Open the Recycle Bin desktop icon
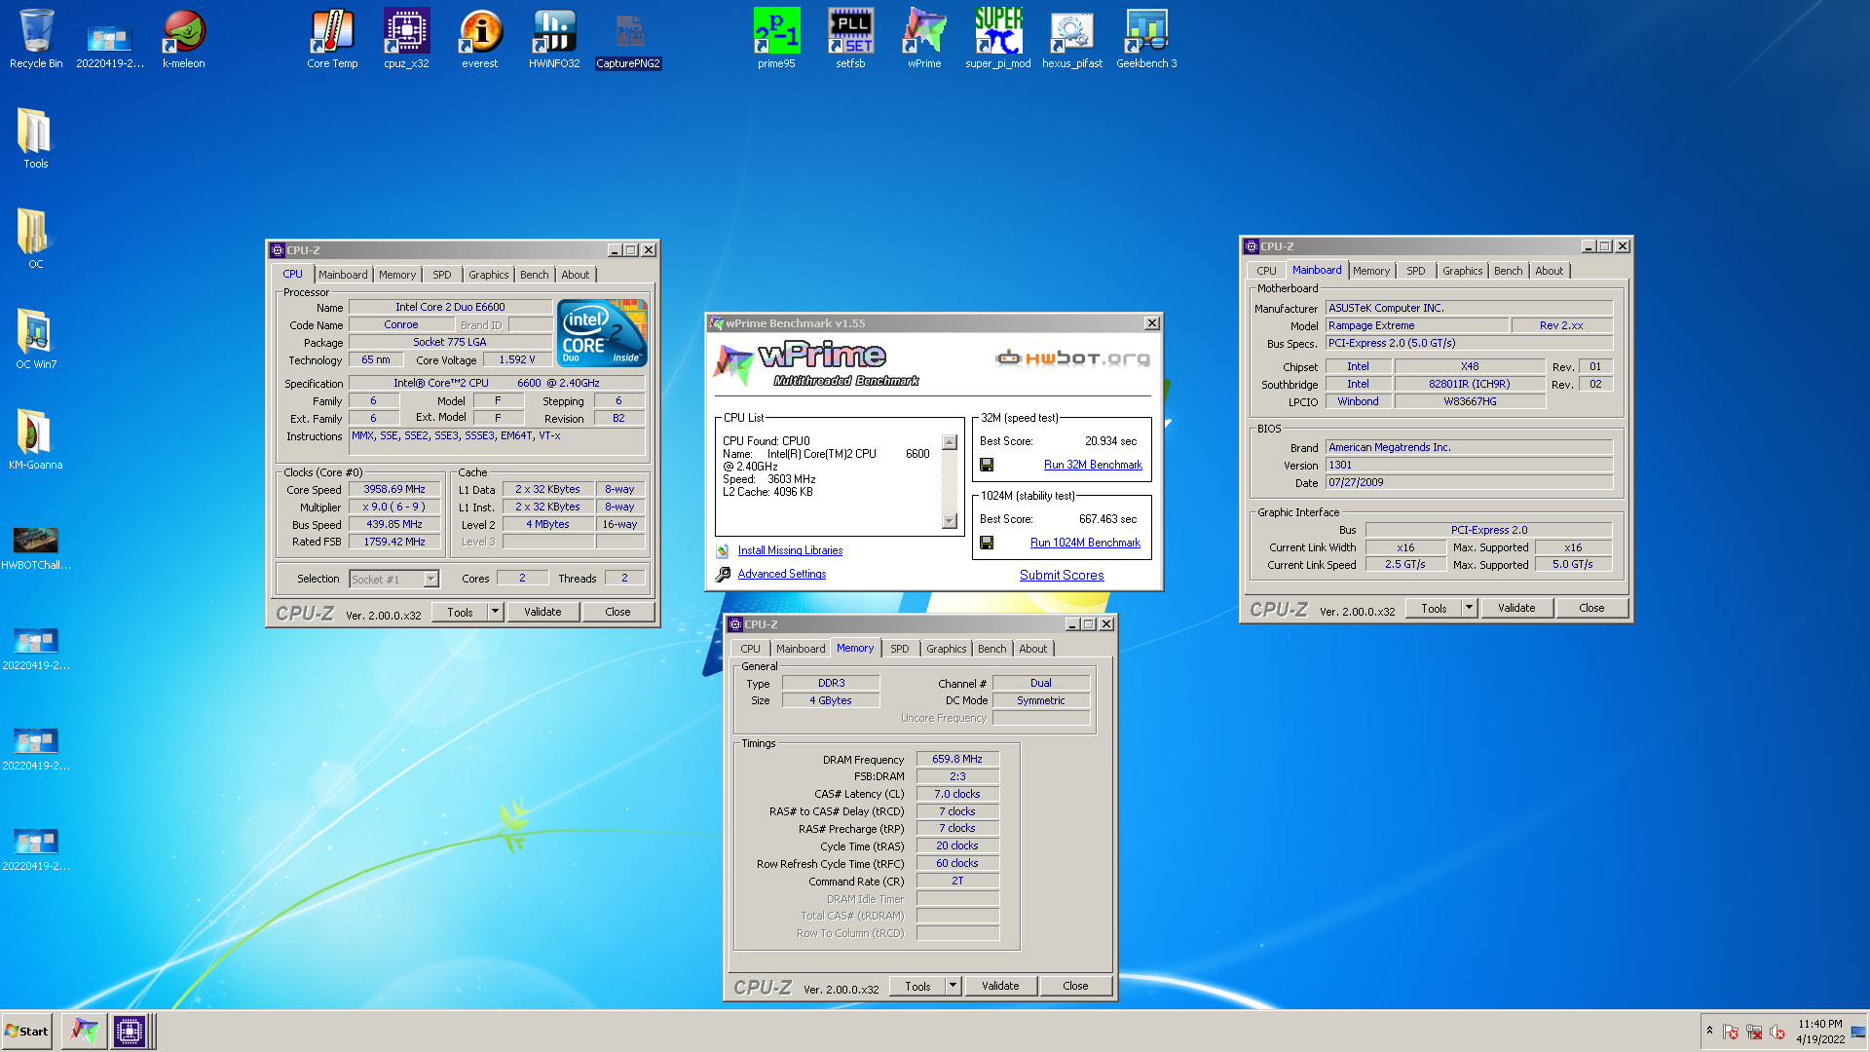Image resolution: width=1870 pixels, height=1052 pixels. pyautogui.click(x=36, y=39)
